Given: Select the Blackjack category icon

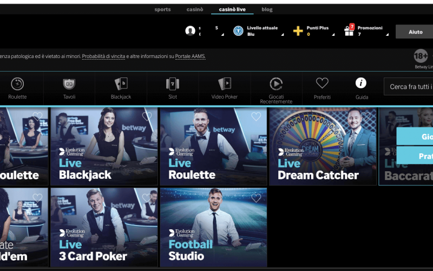Looking at the screenshot, I should point(121,83).
